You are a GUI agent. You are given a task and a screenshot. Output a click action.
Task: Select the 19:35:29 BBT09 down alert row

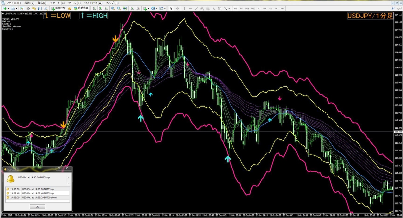(37, 197)
